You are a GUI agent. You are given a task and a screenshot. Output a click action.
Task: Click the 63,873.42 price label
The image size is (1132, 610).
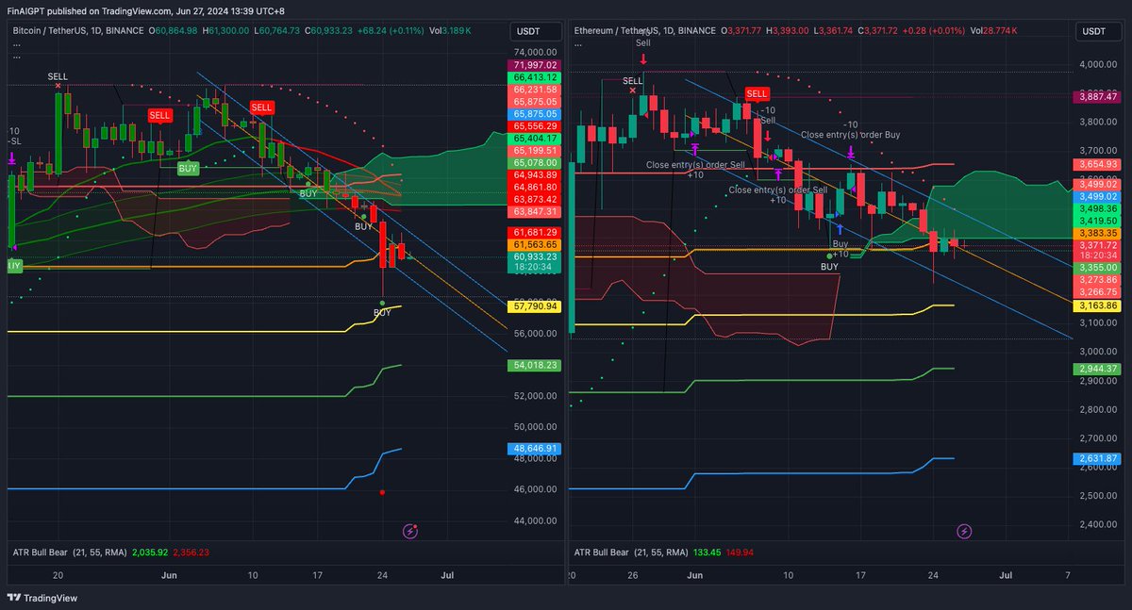coord(536,199)
